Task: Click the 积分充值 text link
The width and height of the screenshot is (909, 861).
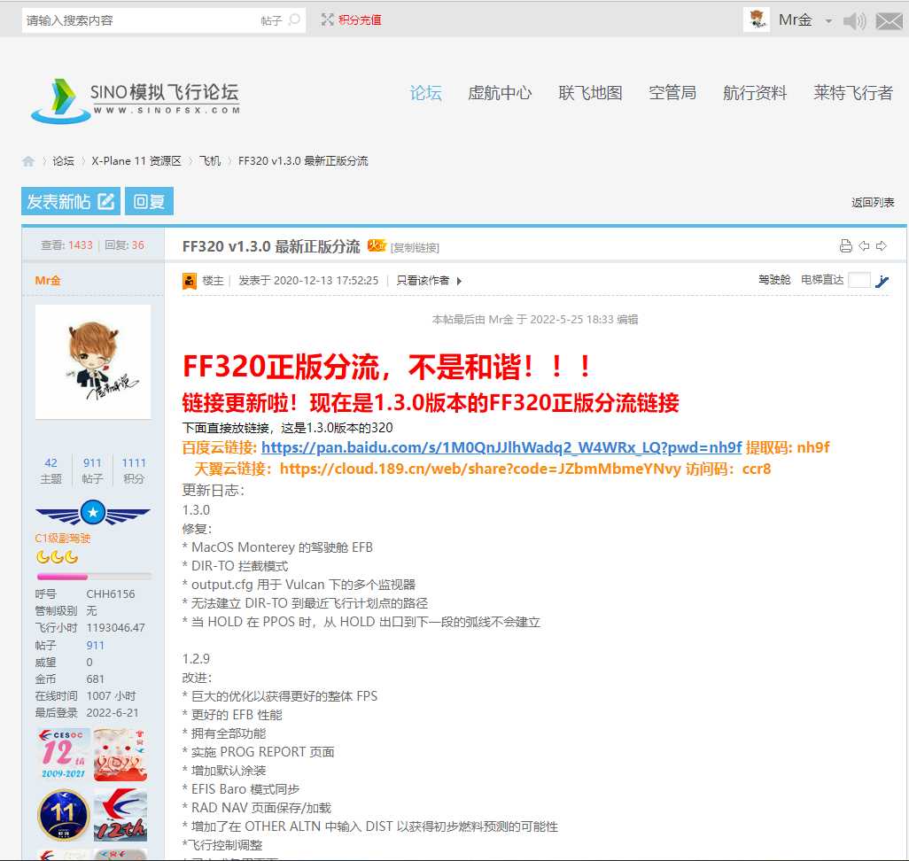Action: (x=360, y=20)
